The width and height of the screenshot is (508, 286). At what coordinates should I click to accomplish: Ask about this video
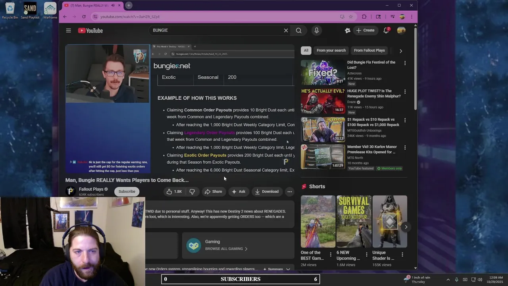click(238, 191)
